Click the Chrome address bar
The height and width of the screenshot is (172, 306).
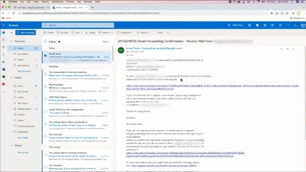click(x=144, y=13)
